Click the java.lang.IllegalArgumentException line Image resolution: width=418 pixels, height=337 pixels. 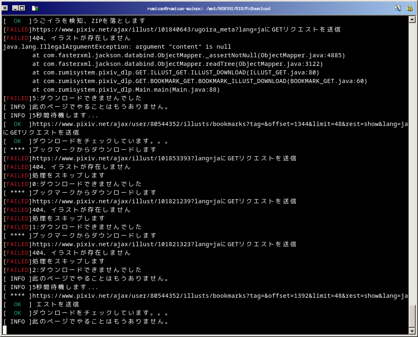coord(117,47)
